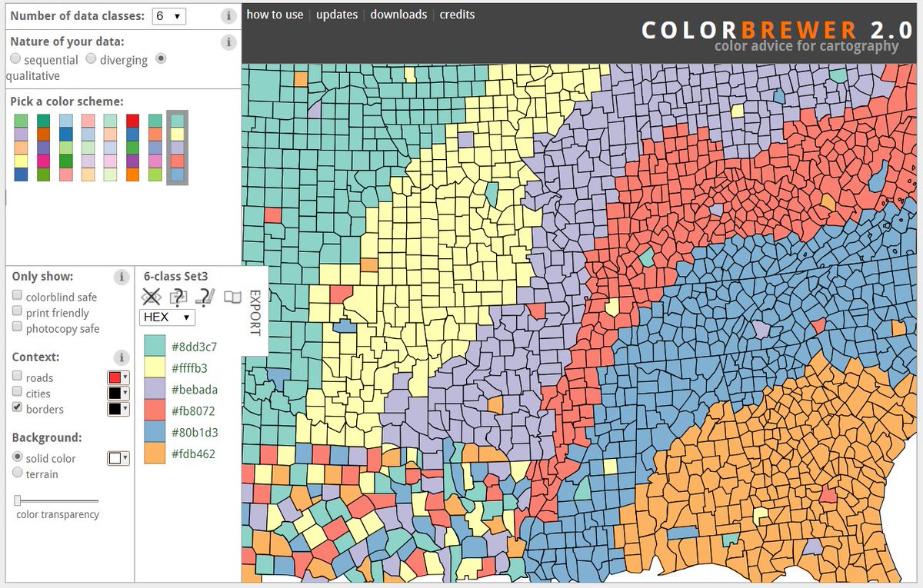
Task: Click the hex code text #fb8072
Action: point(193,411)
